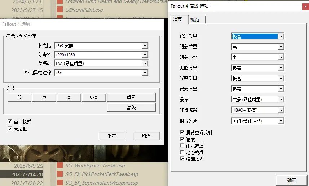Click the 2023/7/28 date cell
Viewport: 309px width, 186px height.
27,183
